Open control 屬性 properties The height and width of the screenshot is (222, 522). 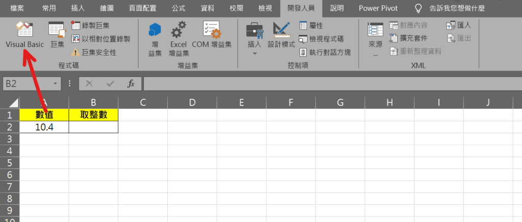[311, 25]
